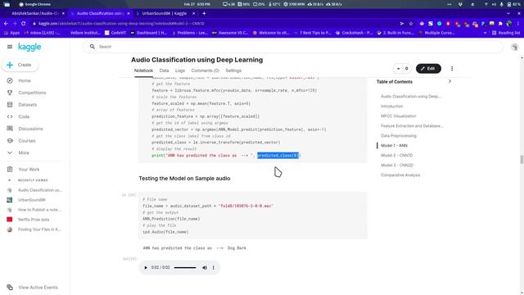Open Discussions in the sidebar
This screenshot has width=524, height=295.
click(30, 129)
